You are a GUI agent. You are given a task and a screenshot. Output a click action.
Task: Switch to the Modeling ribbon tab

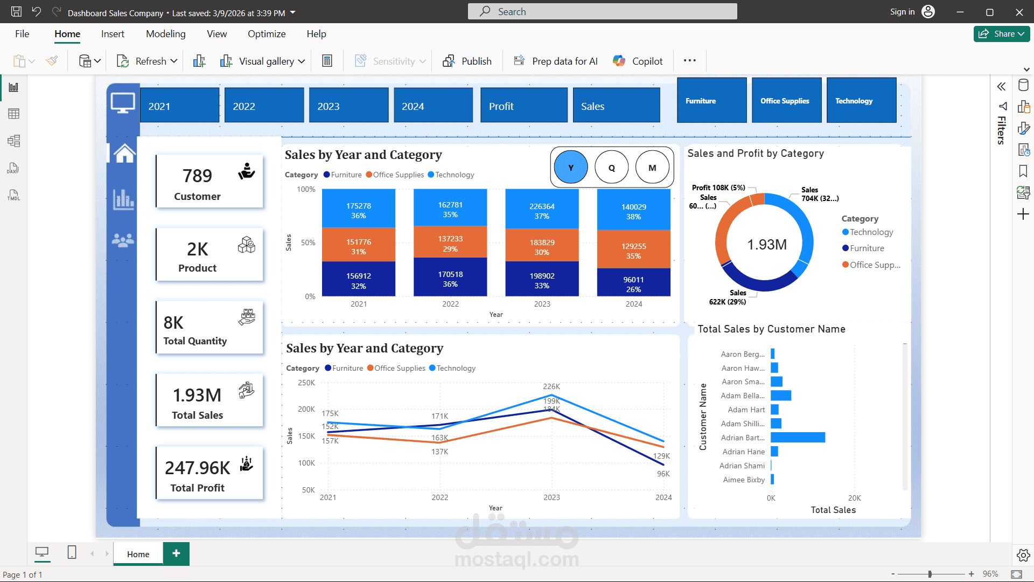point(165,33)
